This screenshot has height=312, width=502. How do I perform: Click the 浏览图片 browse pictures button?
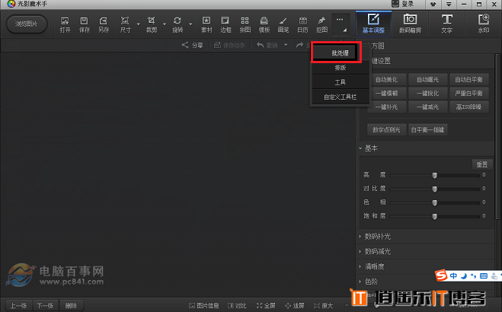click(x=27, y=24)
